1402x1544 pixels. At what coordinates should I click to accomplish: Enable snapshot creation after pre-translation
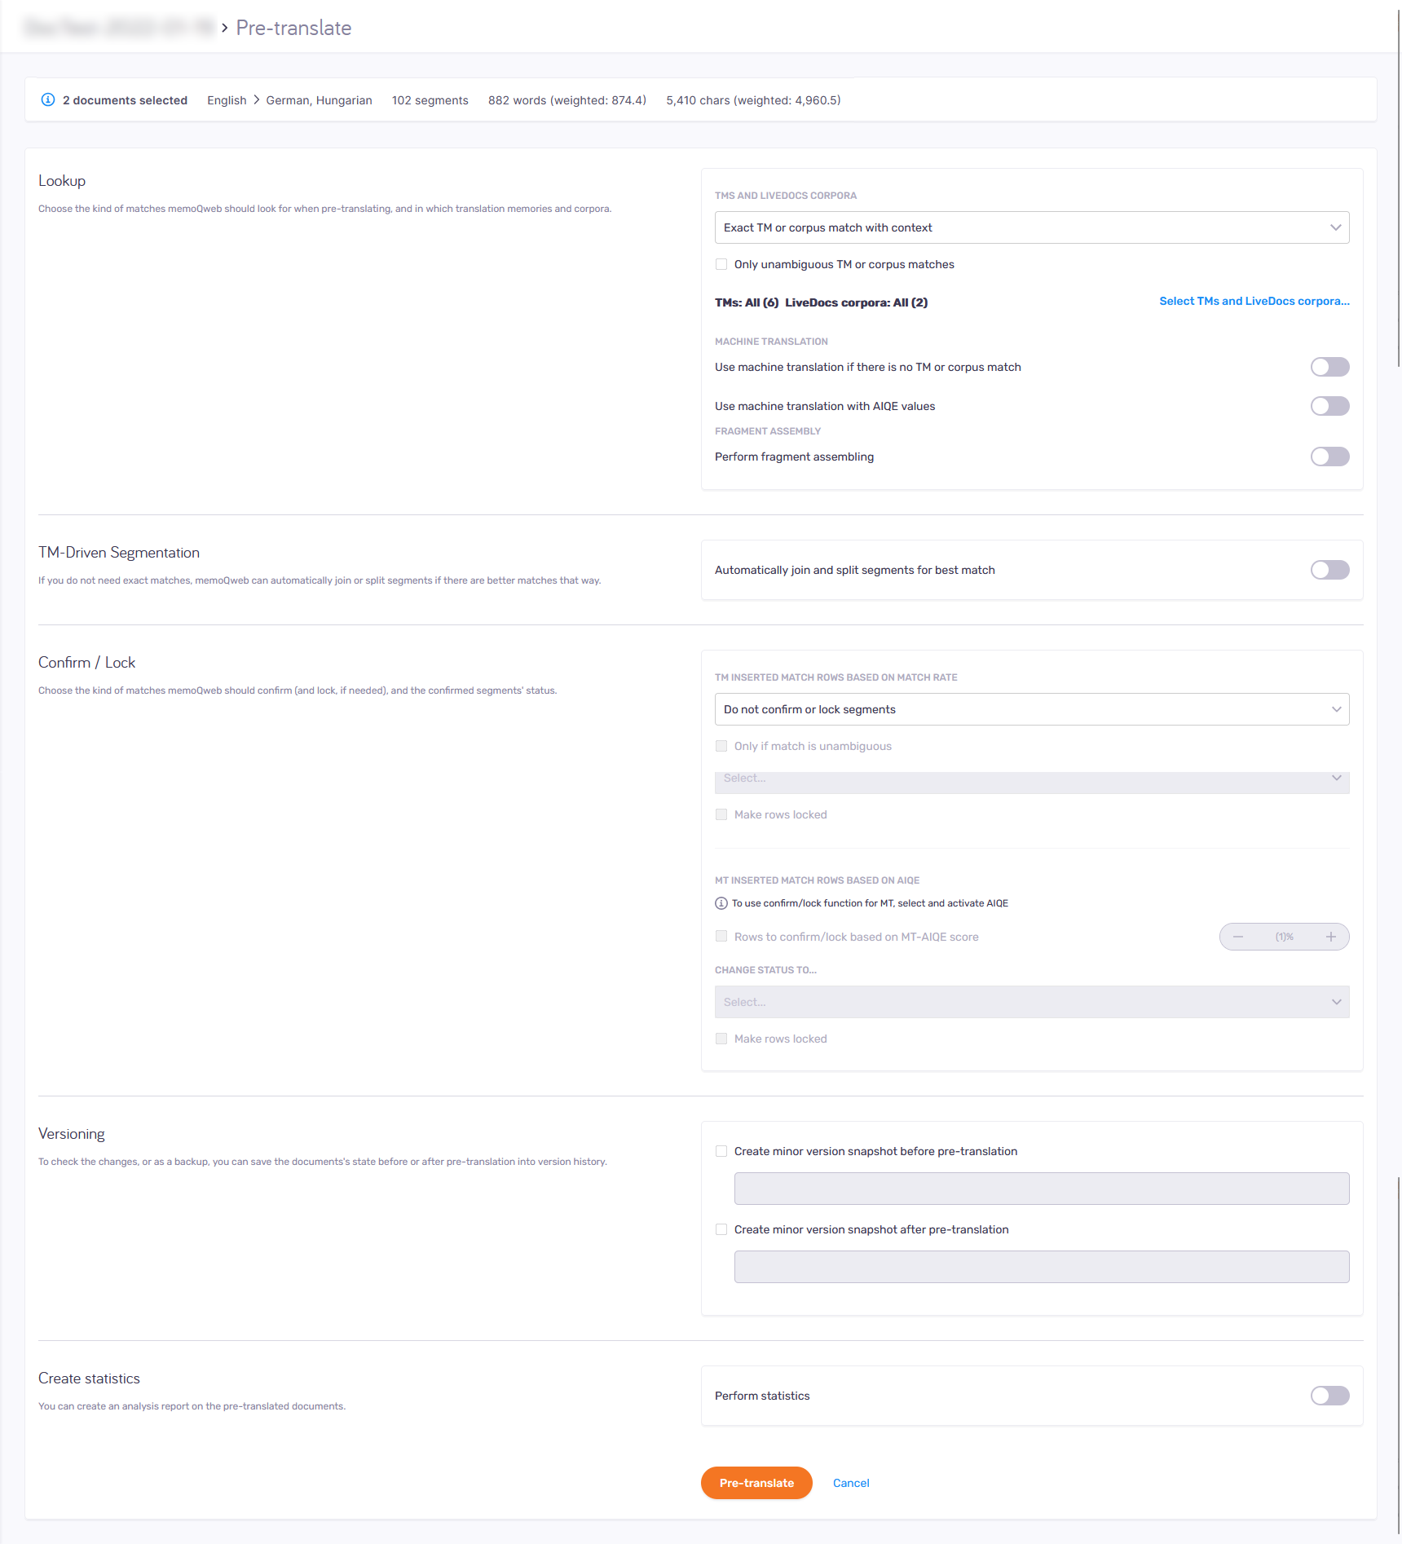click(721, 1229)
